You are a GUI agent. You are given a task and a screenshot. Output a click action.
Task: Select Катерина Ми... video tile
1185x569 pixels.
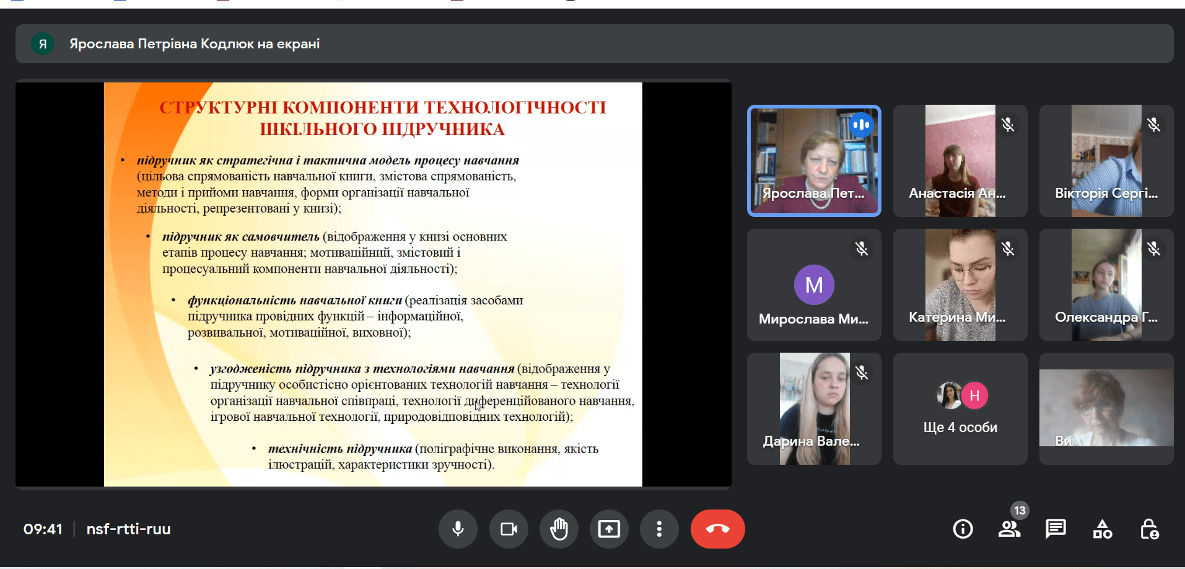pos(960,285)
